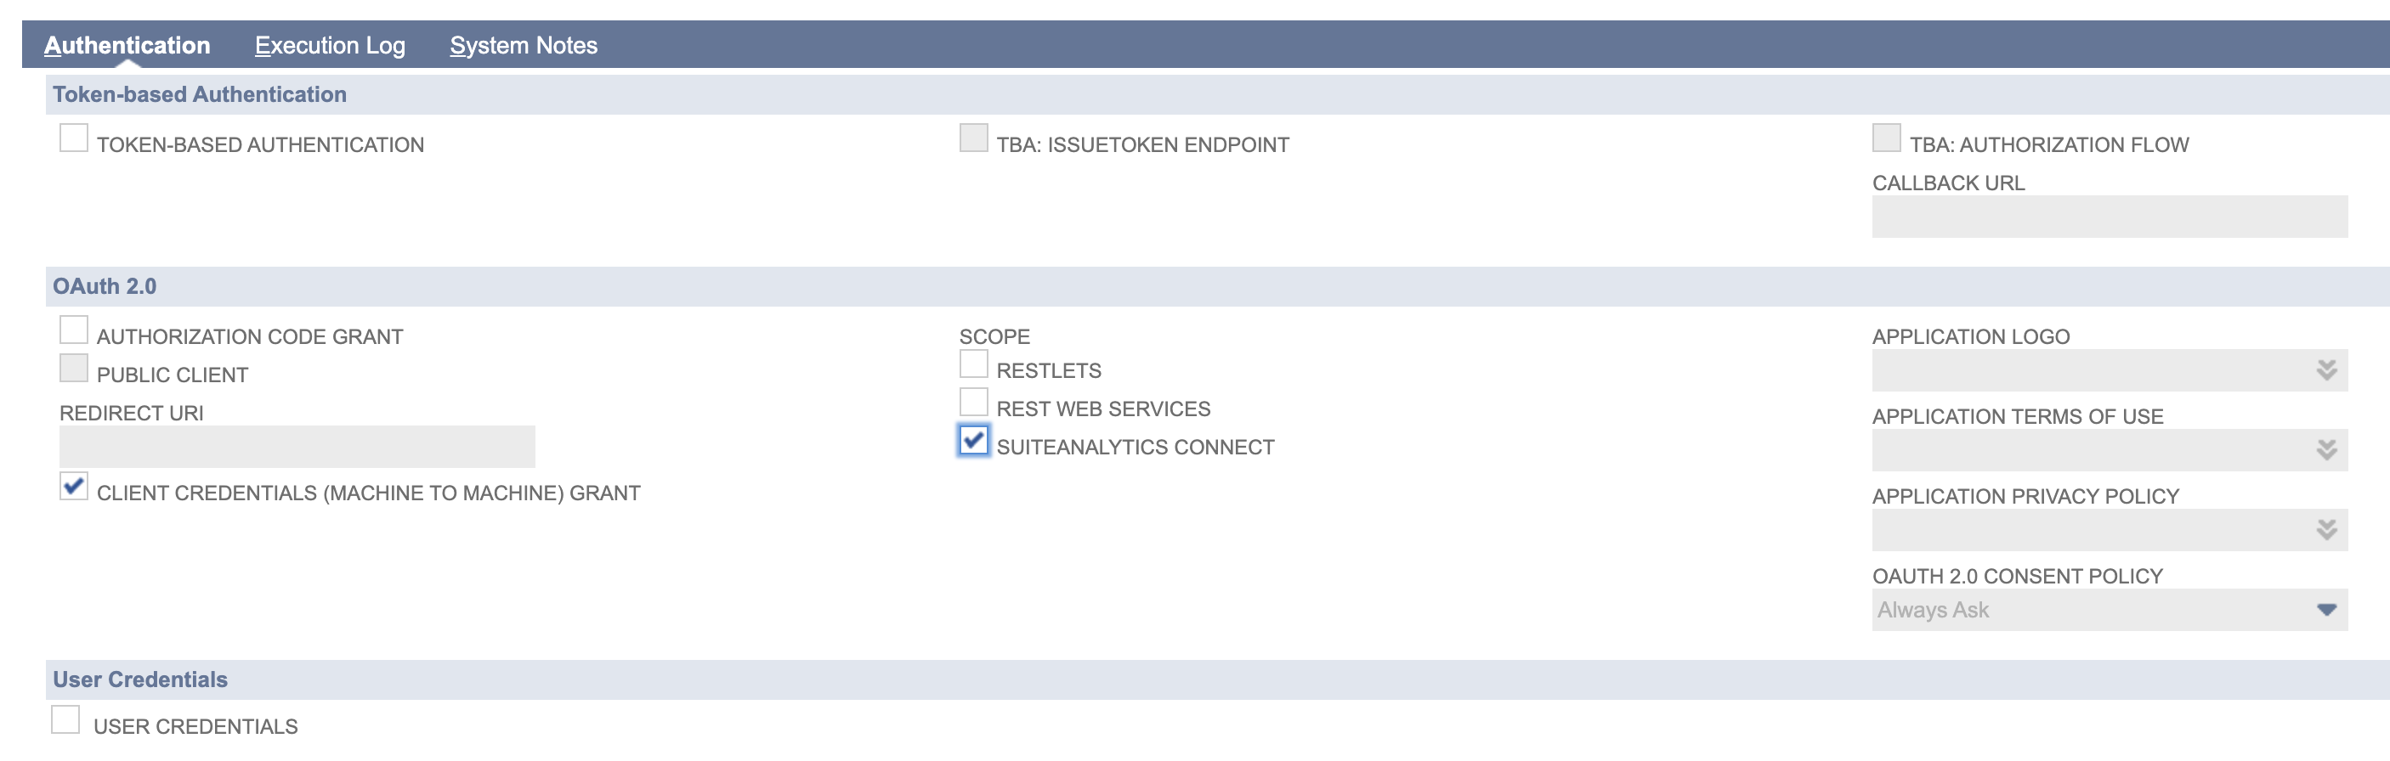The image size is (2390, 761).
Task: Enable the User Credentials checkbox
Action: pos(66,719)
